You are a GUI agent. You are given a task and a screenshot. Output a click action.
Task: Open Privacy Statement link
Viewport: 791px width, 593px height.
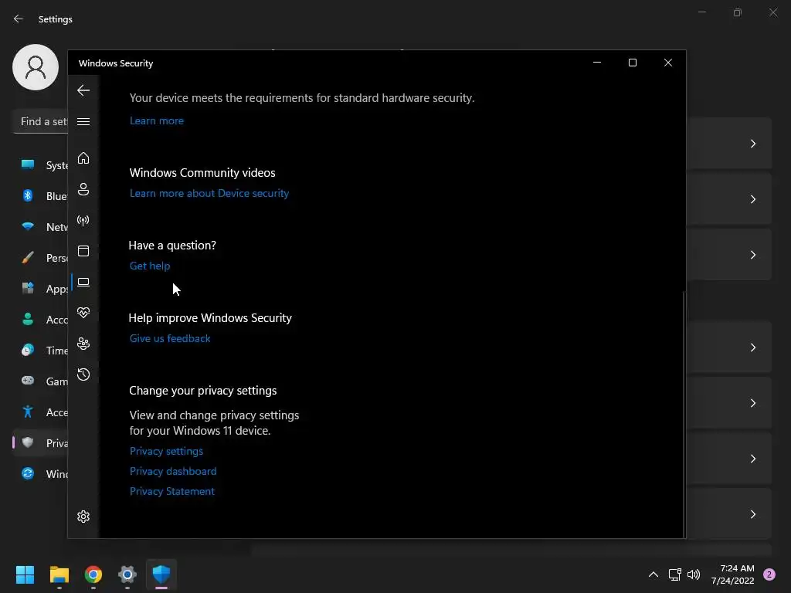tap(172, 492)
